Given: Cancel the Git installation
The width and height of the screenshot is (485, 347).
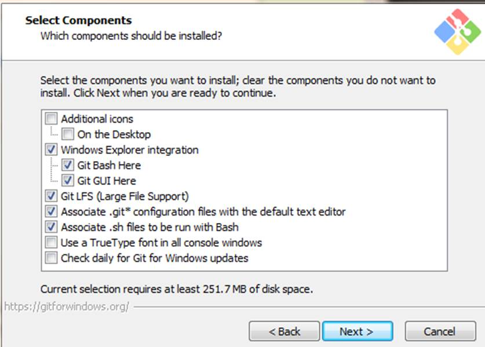Looking at the screenshot, I should (440, 331).
